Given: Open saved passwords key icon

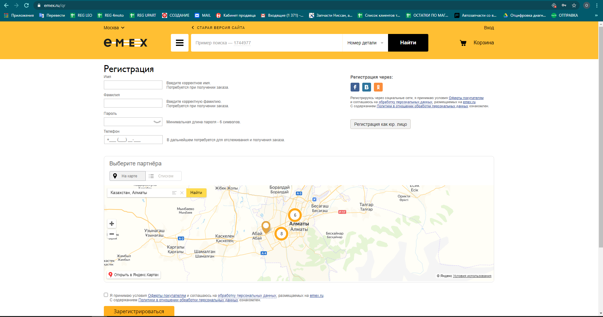Looking at the screenshot, I should point(564,5).
